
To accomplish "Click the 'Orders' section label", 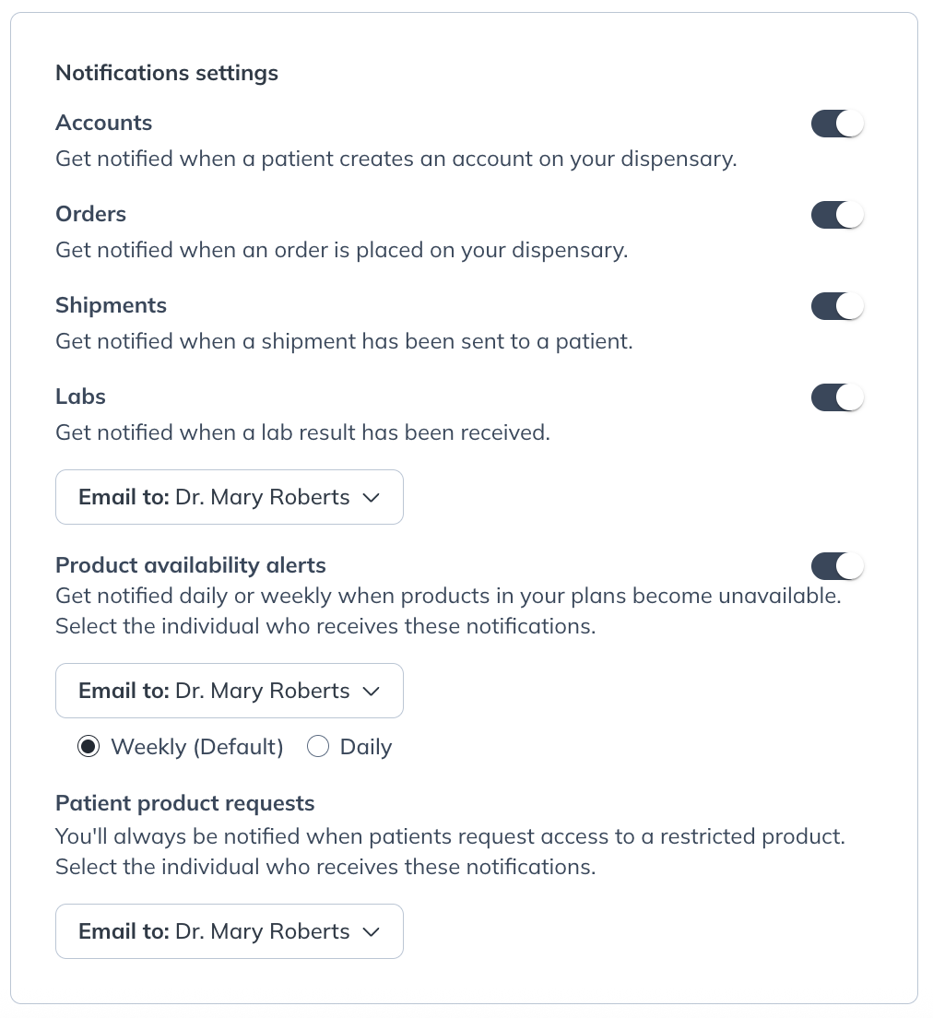I will [91, 214].
